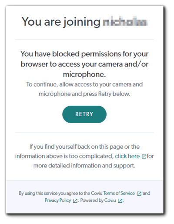Click the 'microphone and press Retry below' line
Viewport: 174px width, 224px height.
pos(84,94)
